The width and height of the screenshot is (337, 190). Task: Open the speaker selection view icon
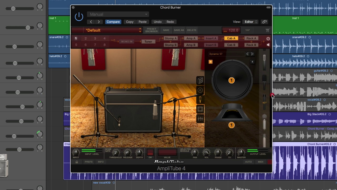(x=200, y=91)
